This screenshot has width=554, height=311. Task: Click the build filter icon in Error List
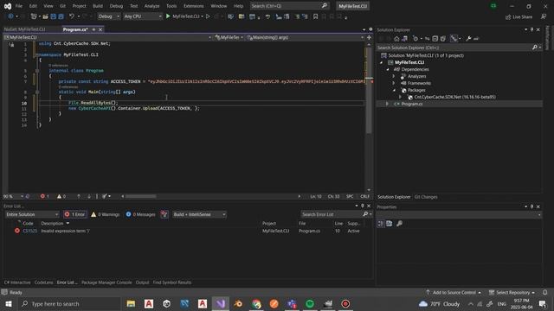tap(164, 214)
